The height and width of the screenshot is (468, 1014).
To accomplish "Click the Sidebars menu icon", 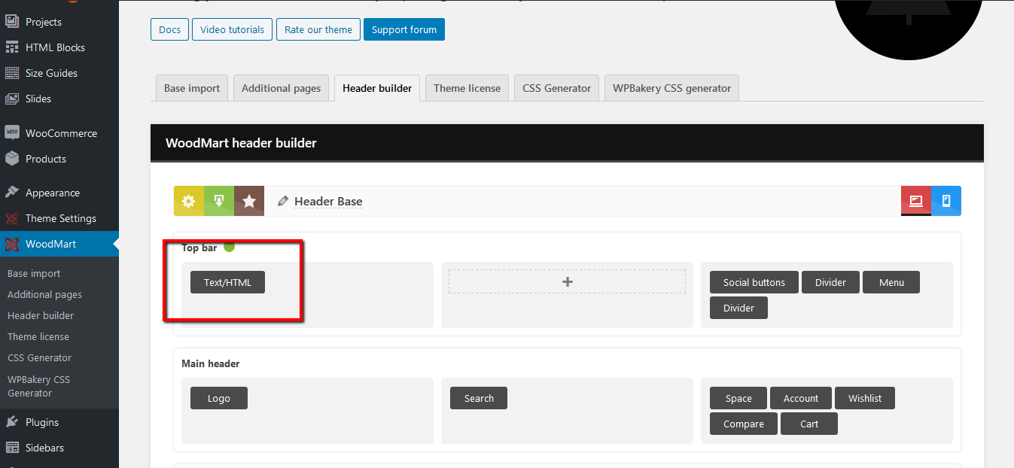I will coord(12,448).
